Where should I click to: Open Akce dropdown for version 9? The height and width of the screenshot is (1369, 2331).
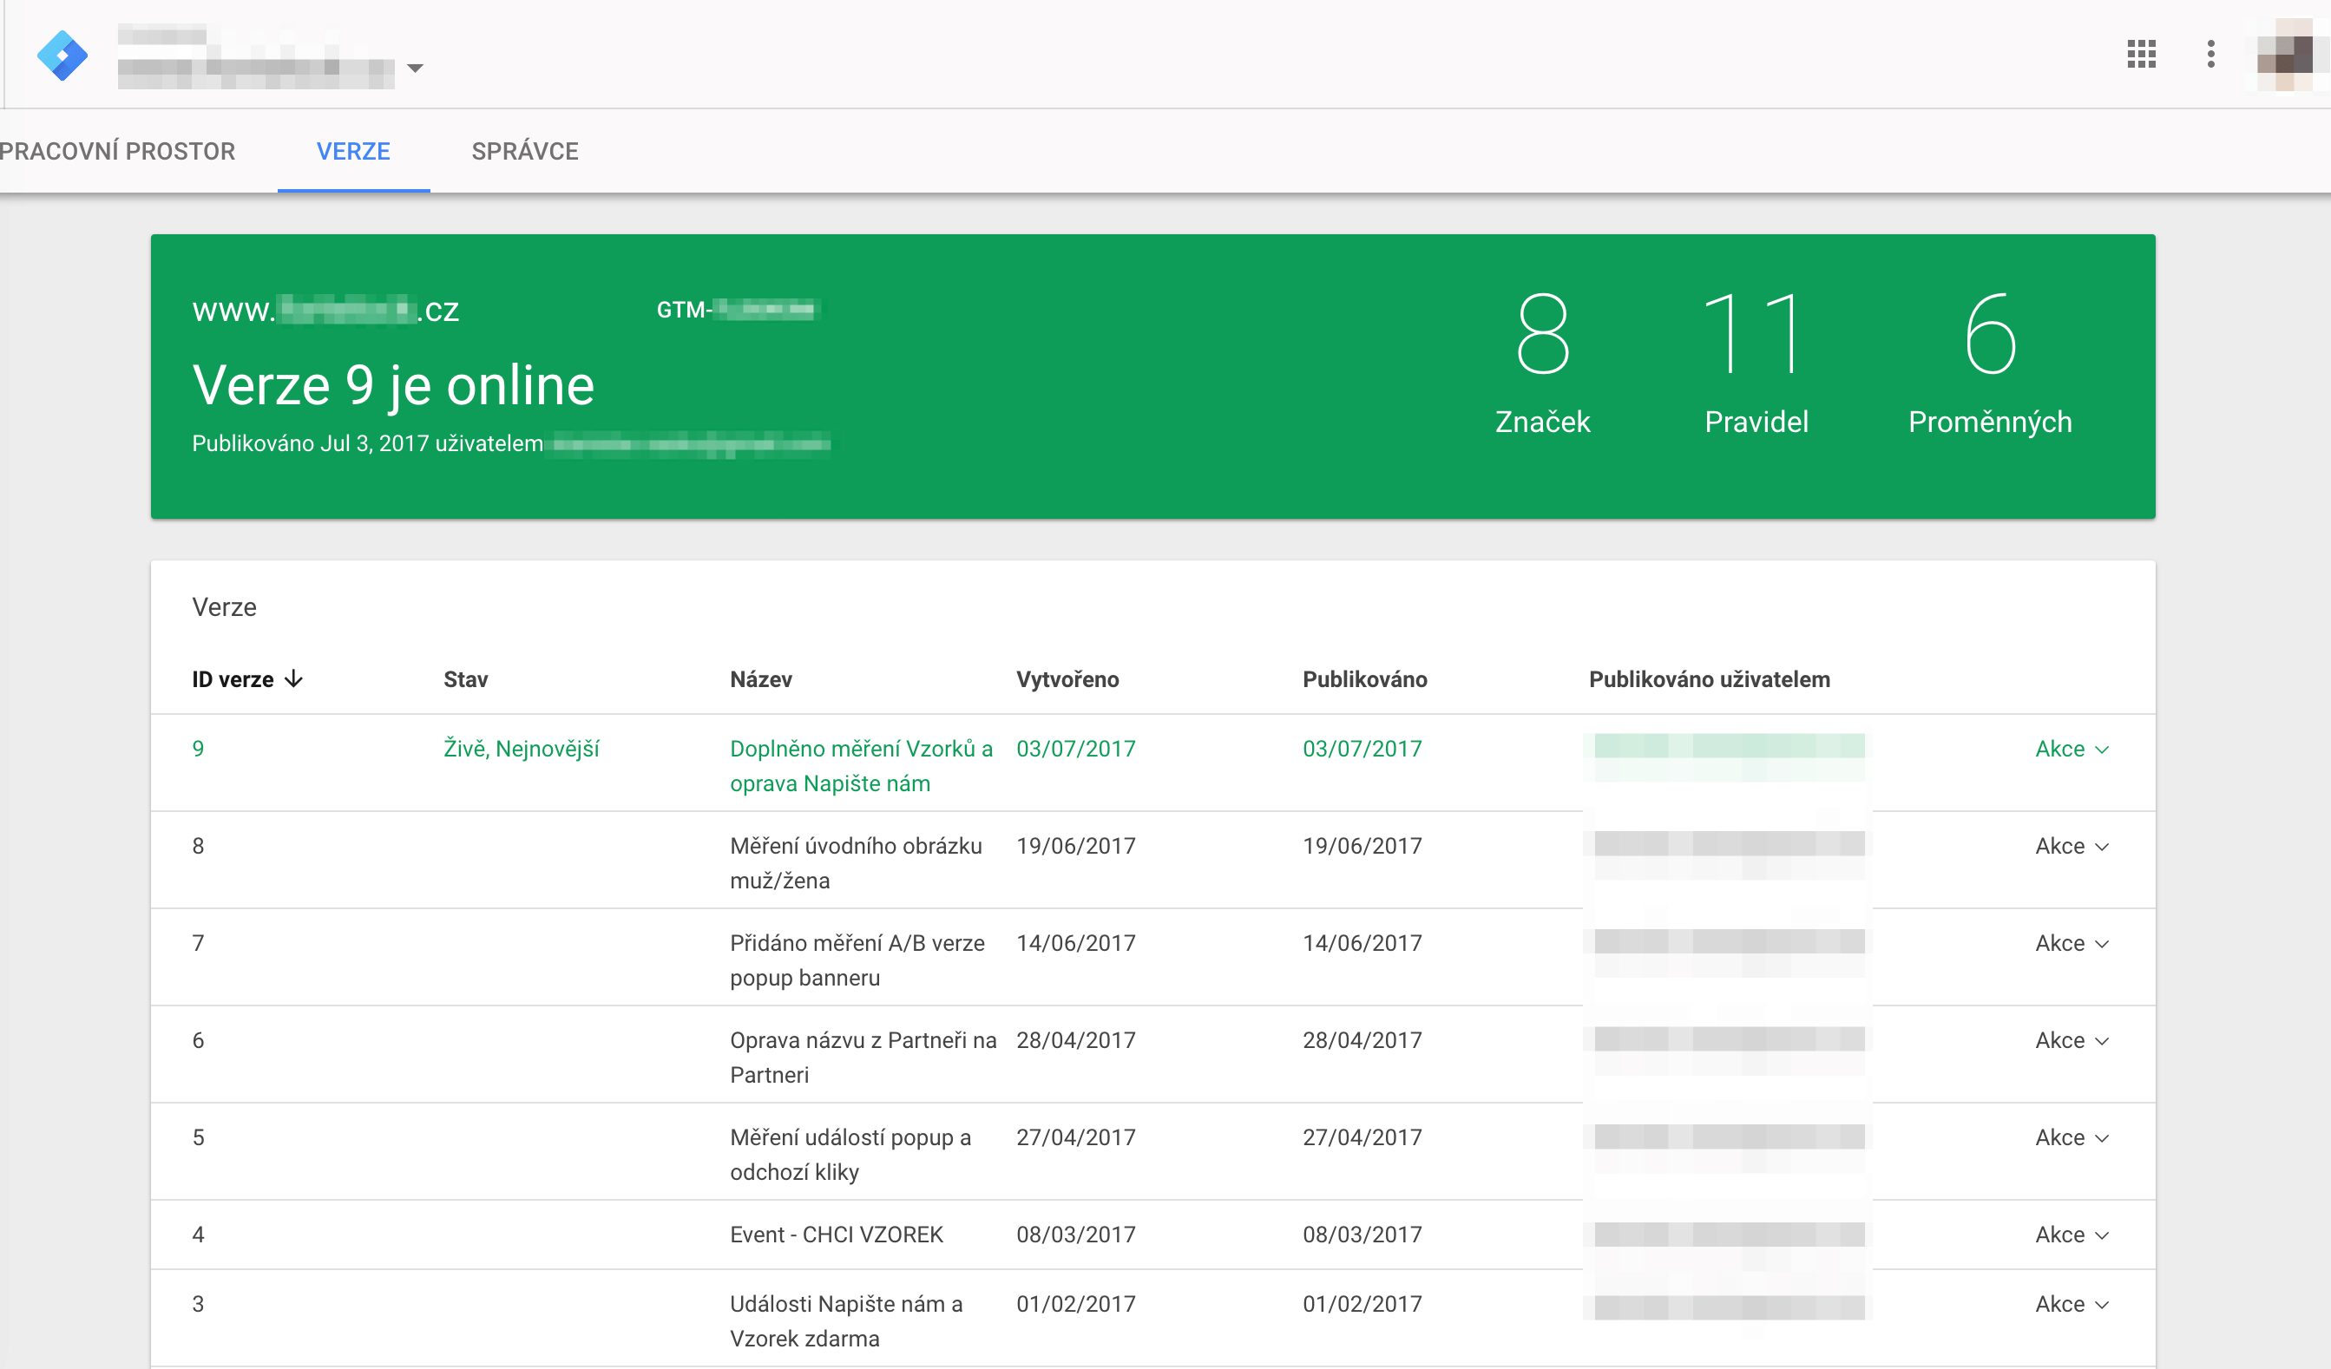[x=2071, y=749]
